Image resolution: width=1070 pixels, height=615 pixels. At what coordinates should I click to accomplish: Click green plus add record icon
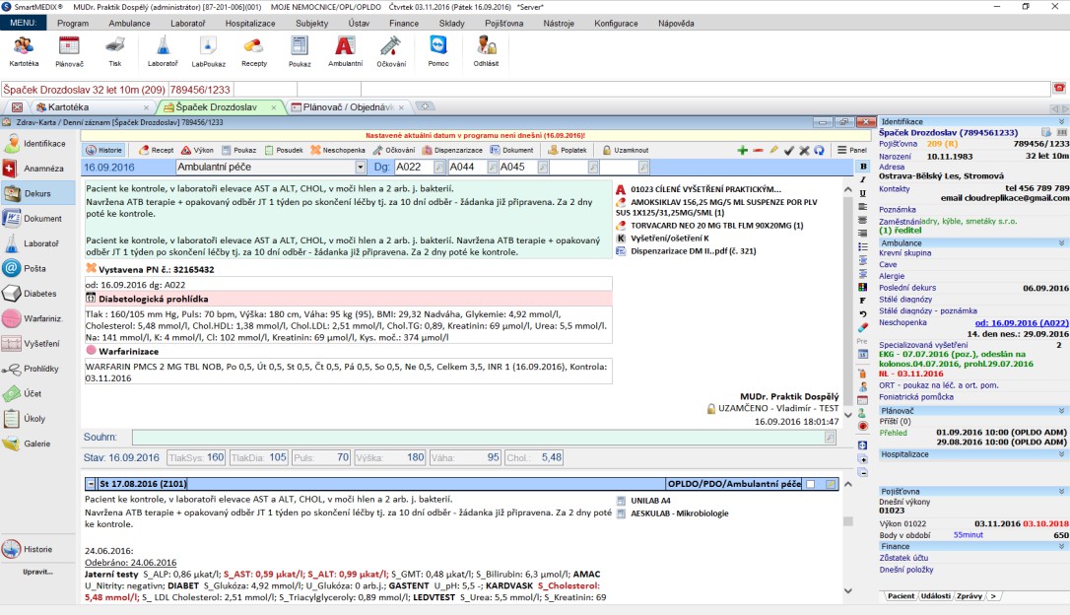point(743,150)
